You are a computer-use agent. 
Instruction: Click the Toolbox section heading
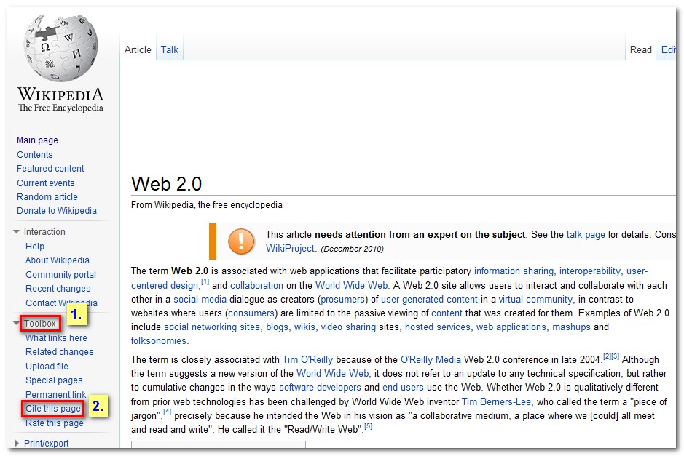[x=40, y=324]
